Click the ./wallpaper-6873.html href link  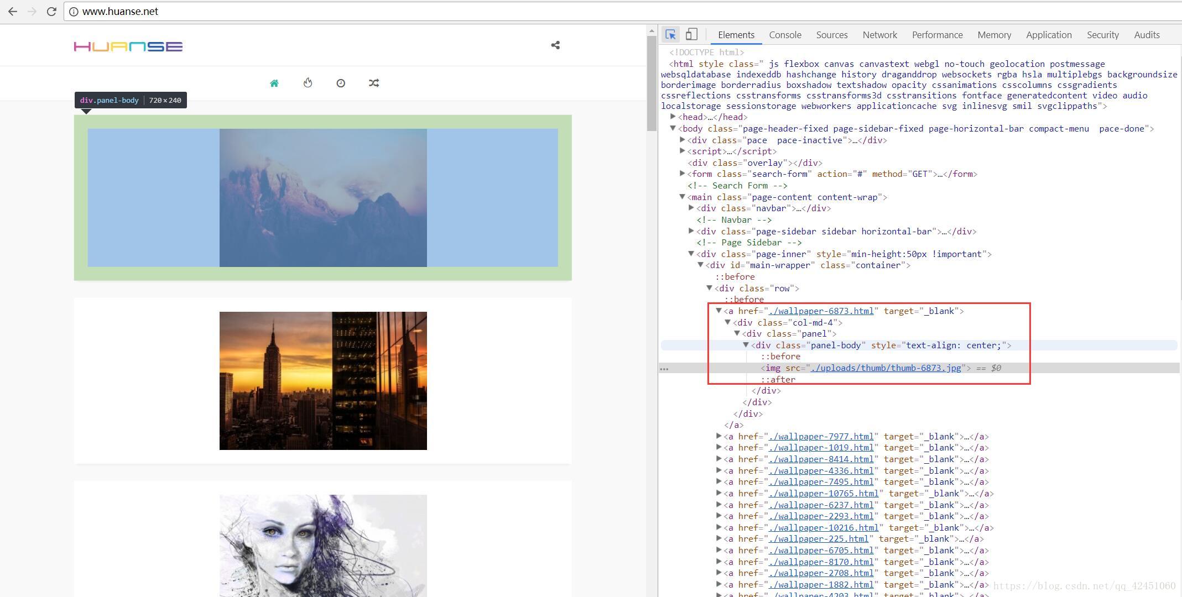821,311
